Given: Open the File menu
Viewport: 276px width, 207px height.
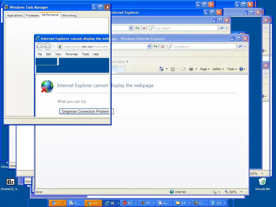Looking at the screenshot, I should 40,54.
